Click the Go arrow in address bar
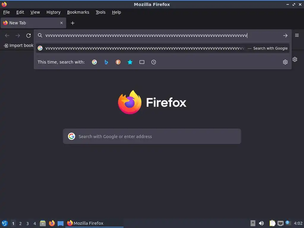304x228 pixels. click(x=285, y=36)
